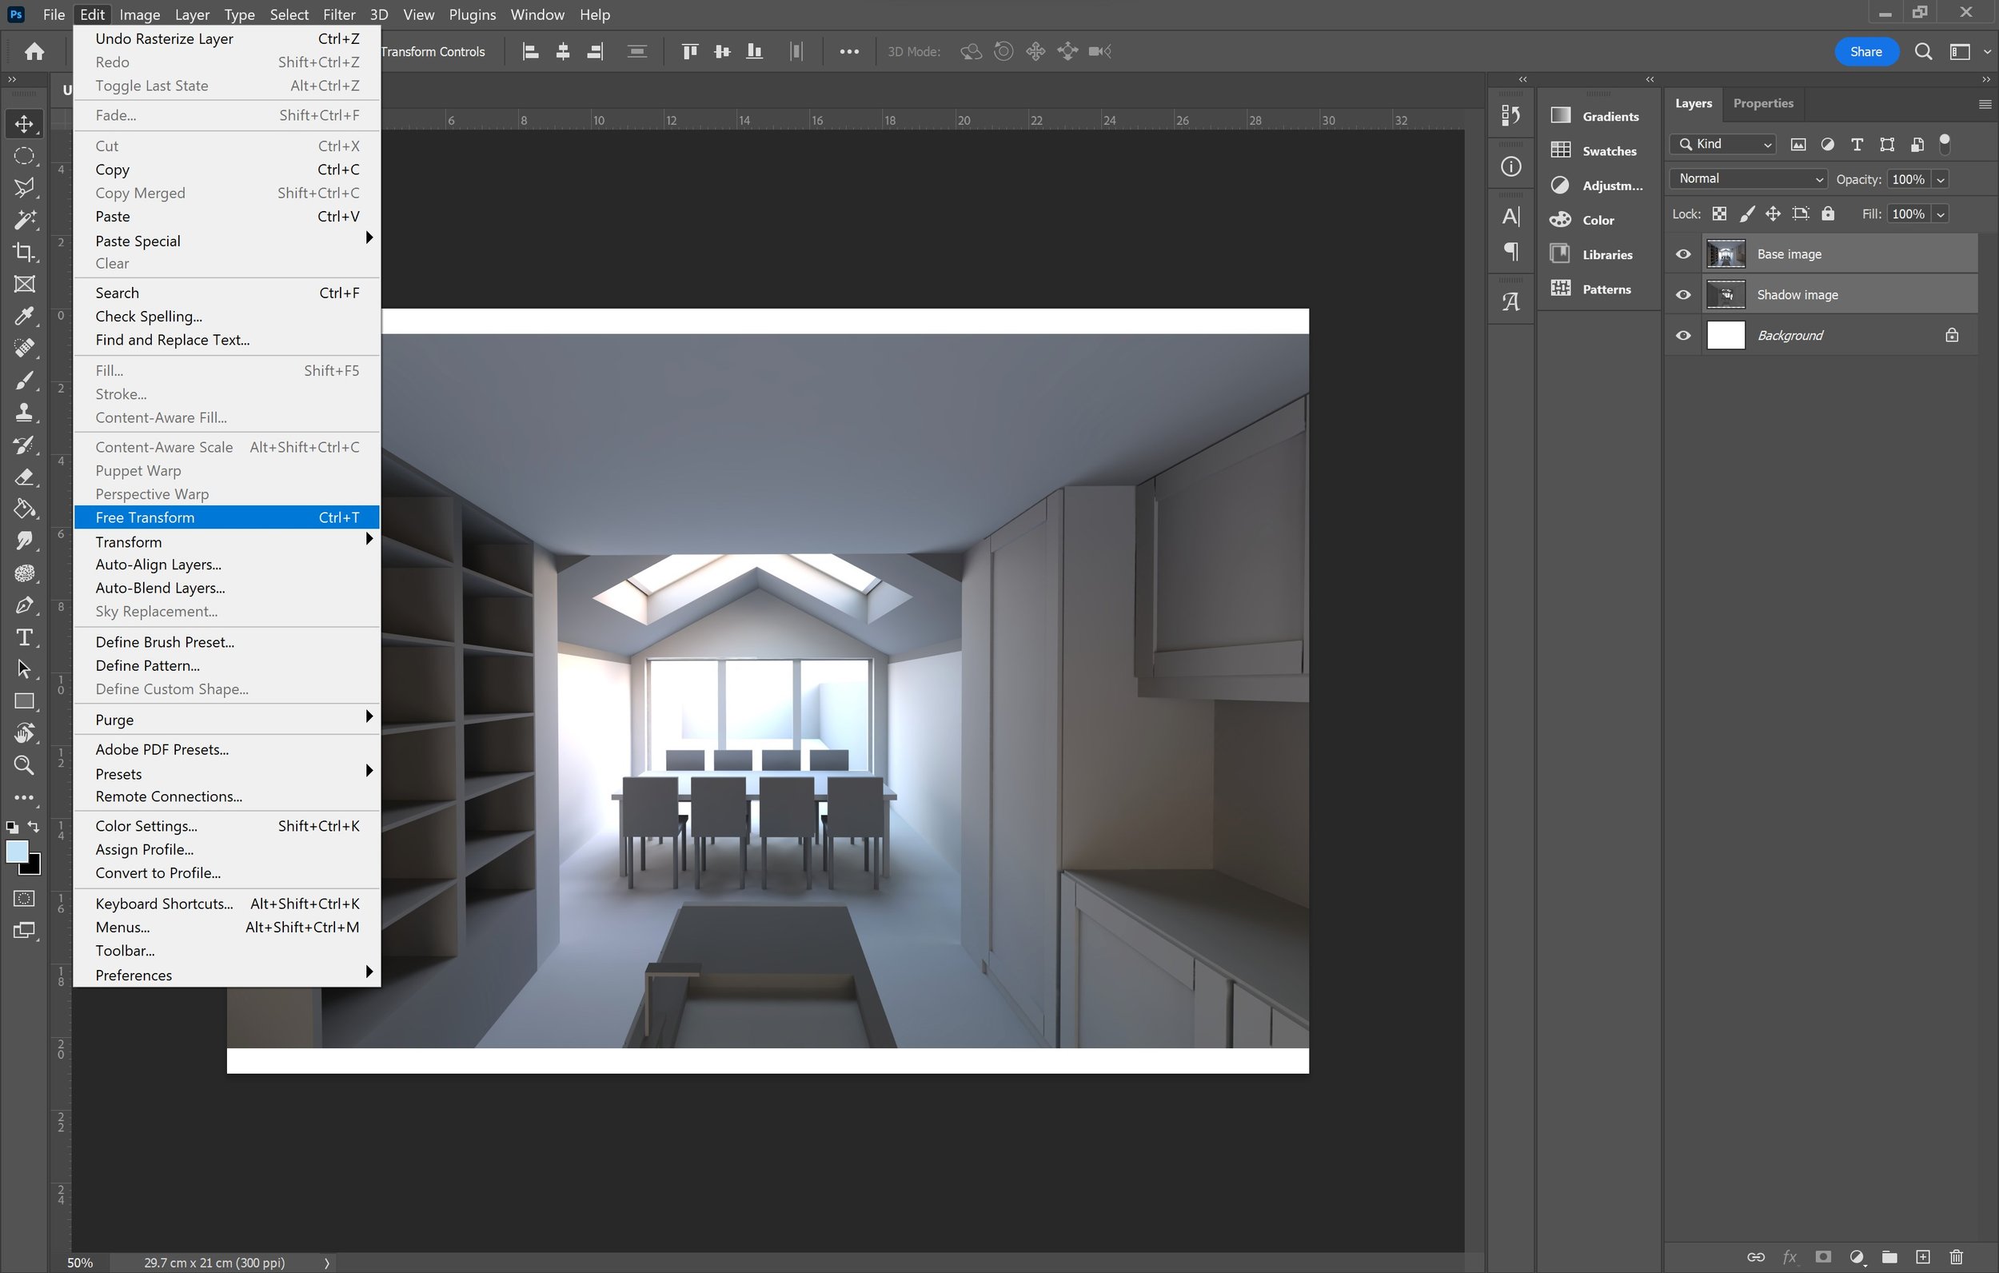Open the search magnifier icon

point(1922,51)
